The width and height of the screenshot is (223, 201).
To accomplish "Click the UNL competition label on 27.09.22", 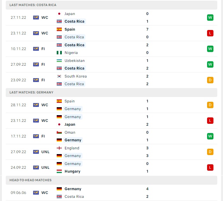I will 45,152.
